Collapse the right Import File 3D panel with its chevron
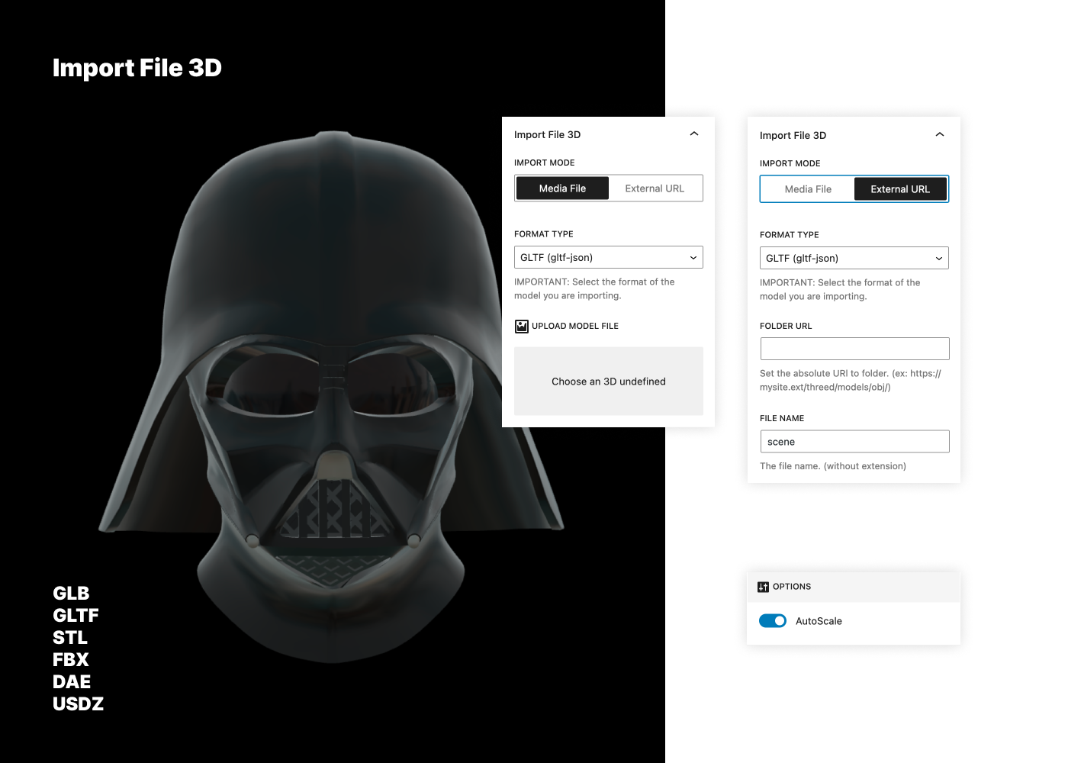The image size is (1068, 763). (x=940, y=134)
